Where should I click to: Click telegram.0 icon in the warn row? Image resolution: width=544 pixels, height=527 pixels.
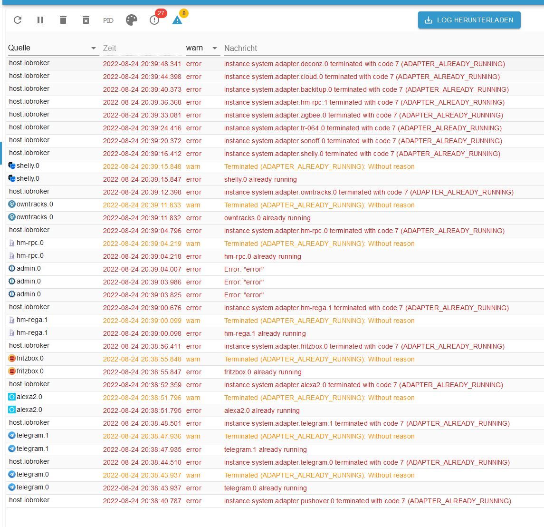pyautogui.click(x=12, y=474)
